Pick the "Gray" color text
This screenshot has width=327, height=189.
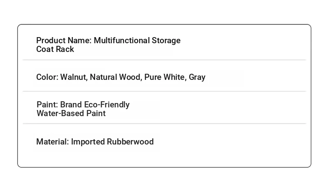tap(197, 78)
